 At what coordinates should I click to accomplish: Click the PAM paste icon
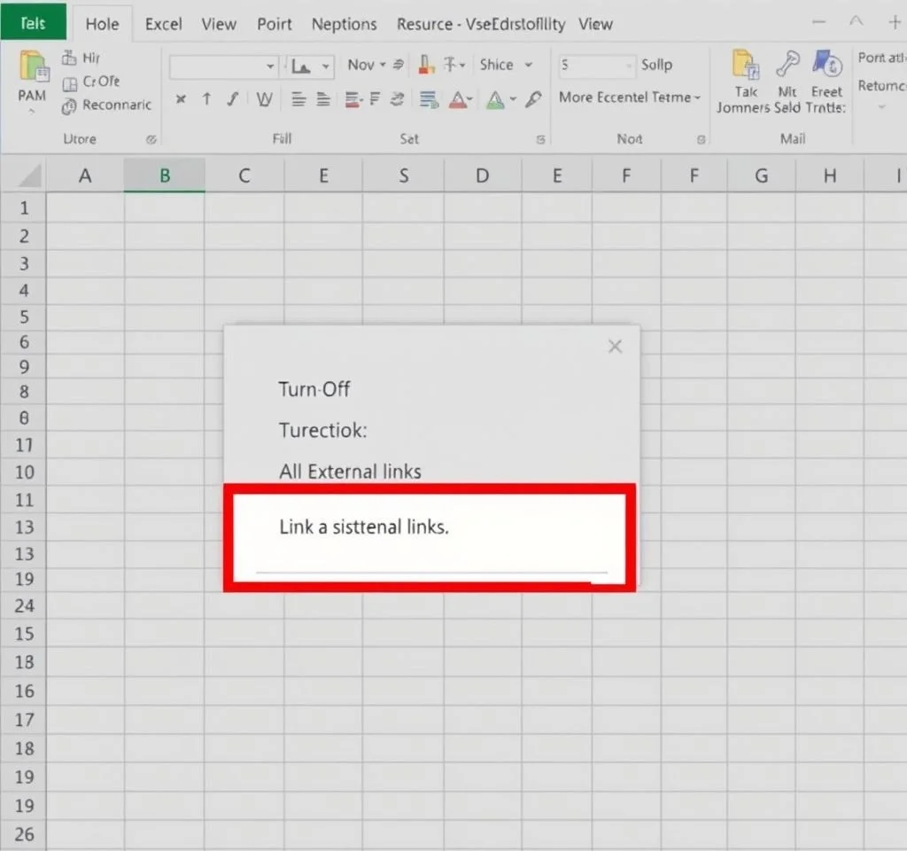click(33, 69)
